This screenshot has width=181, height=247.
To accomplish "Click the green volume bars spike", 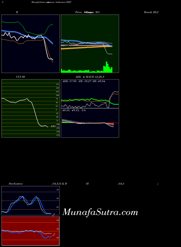I will tap(108, 67).
